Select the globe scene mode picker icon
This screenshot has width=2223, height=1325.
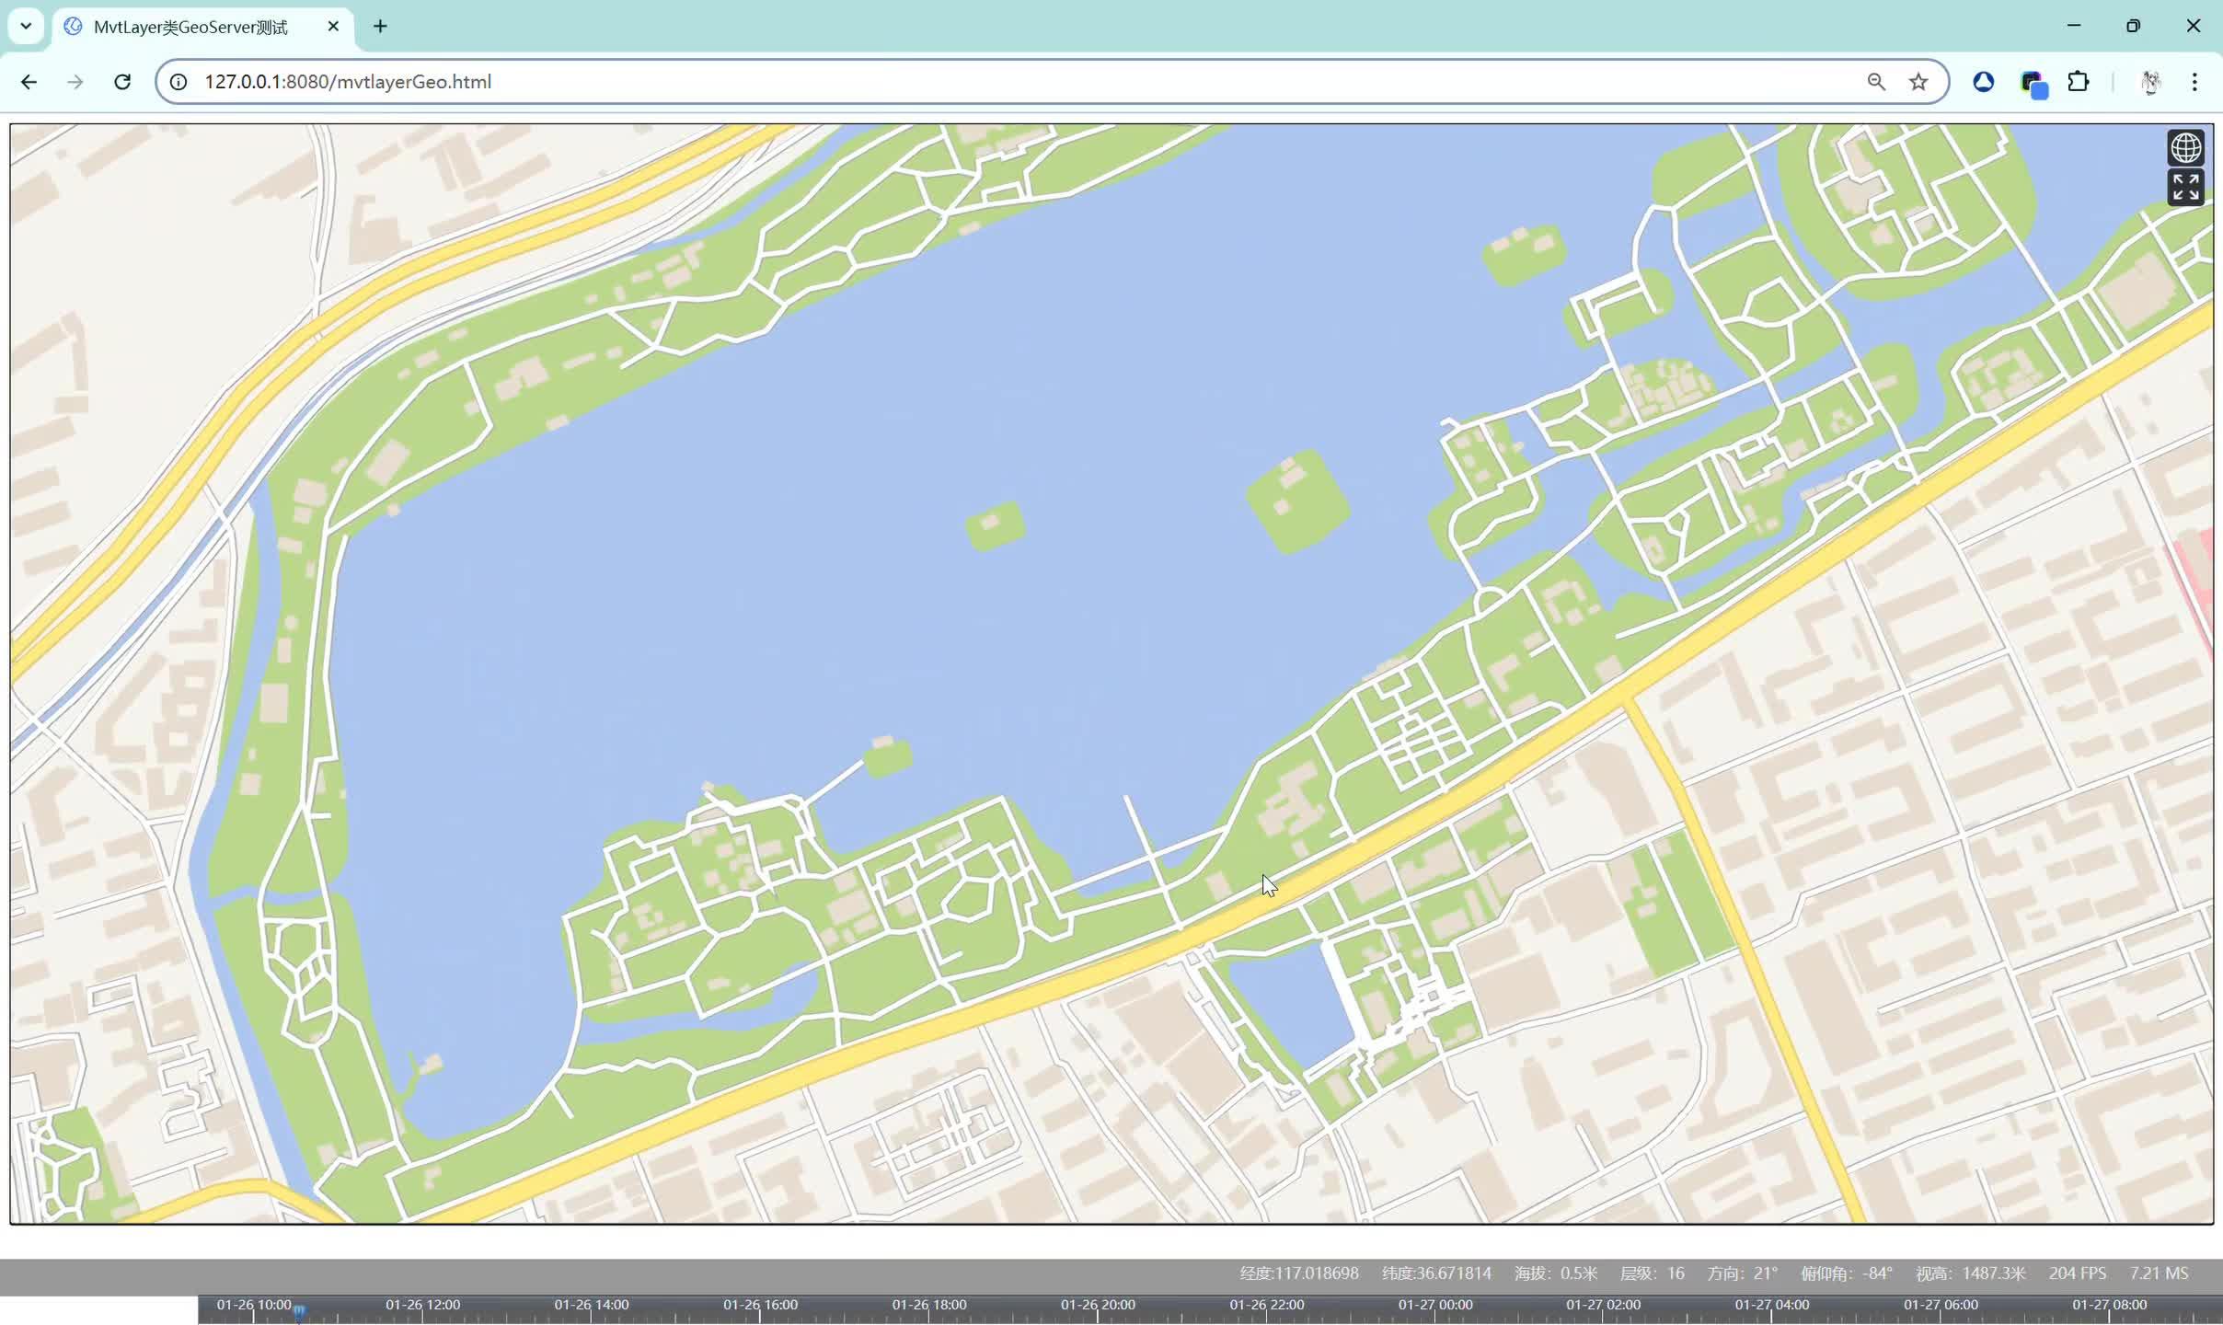[2185, 145]
